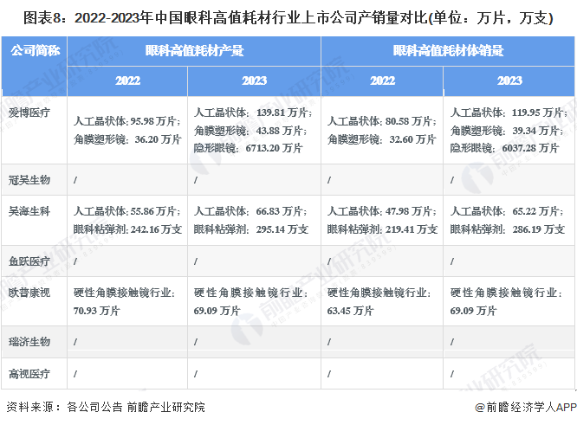Select the line 角膜塑形镜: 39.34 万片
The height and width of the screenshot is (425, 577).
point(506,130)
